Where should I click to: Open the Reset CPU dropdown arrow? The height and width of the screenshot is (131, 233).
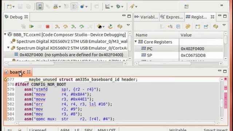coord(103,27)
